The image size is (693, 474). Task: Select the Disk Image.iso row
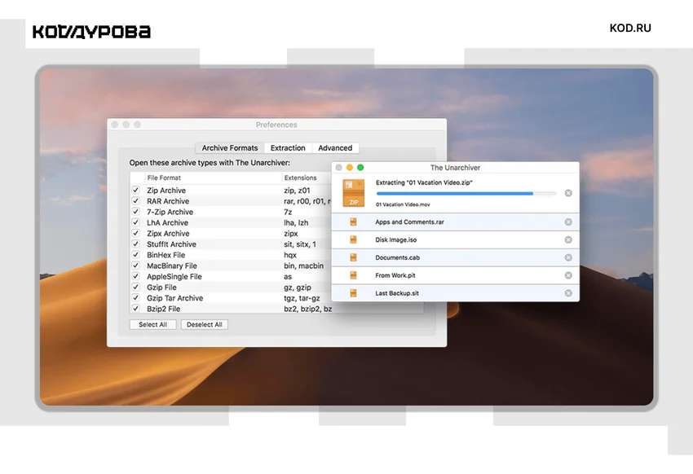coord(455,239)
